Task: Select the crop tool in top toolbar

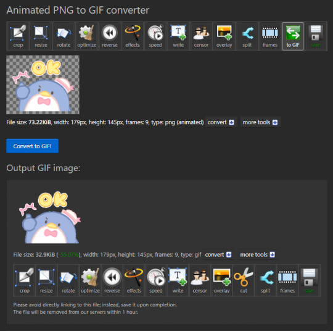Action: (18, 36)
